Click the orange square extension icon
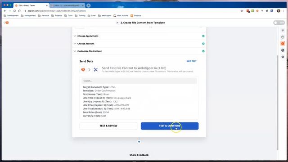The width and height of the screenshot is (288, 162). click(x=257, y=11)
